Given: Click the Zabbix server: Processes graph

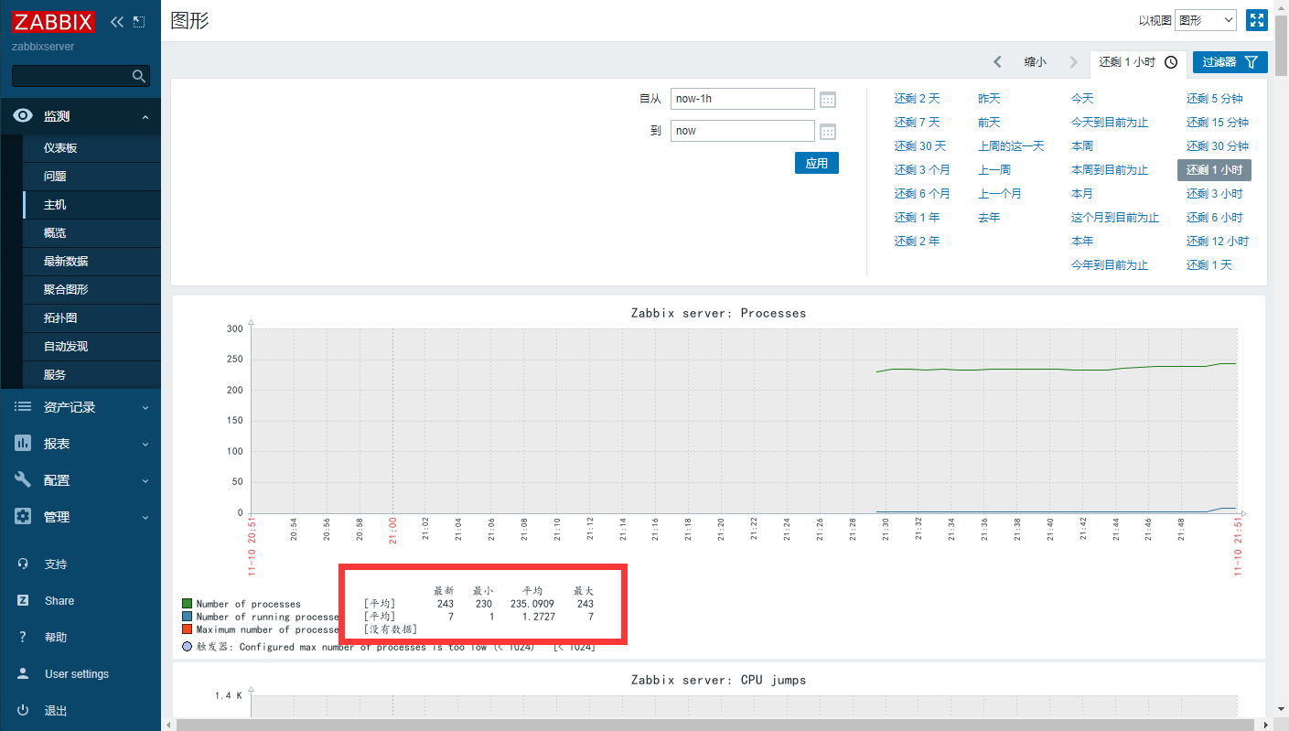Looking at the screenshot, I should click(x=718, y=476).
